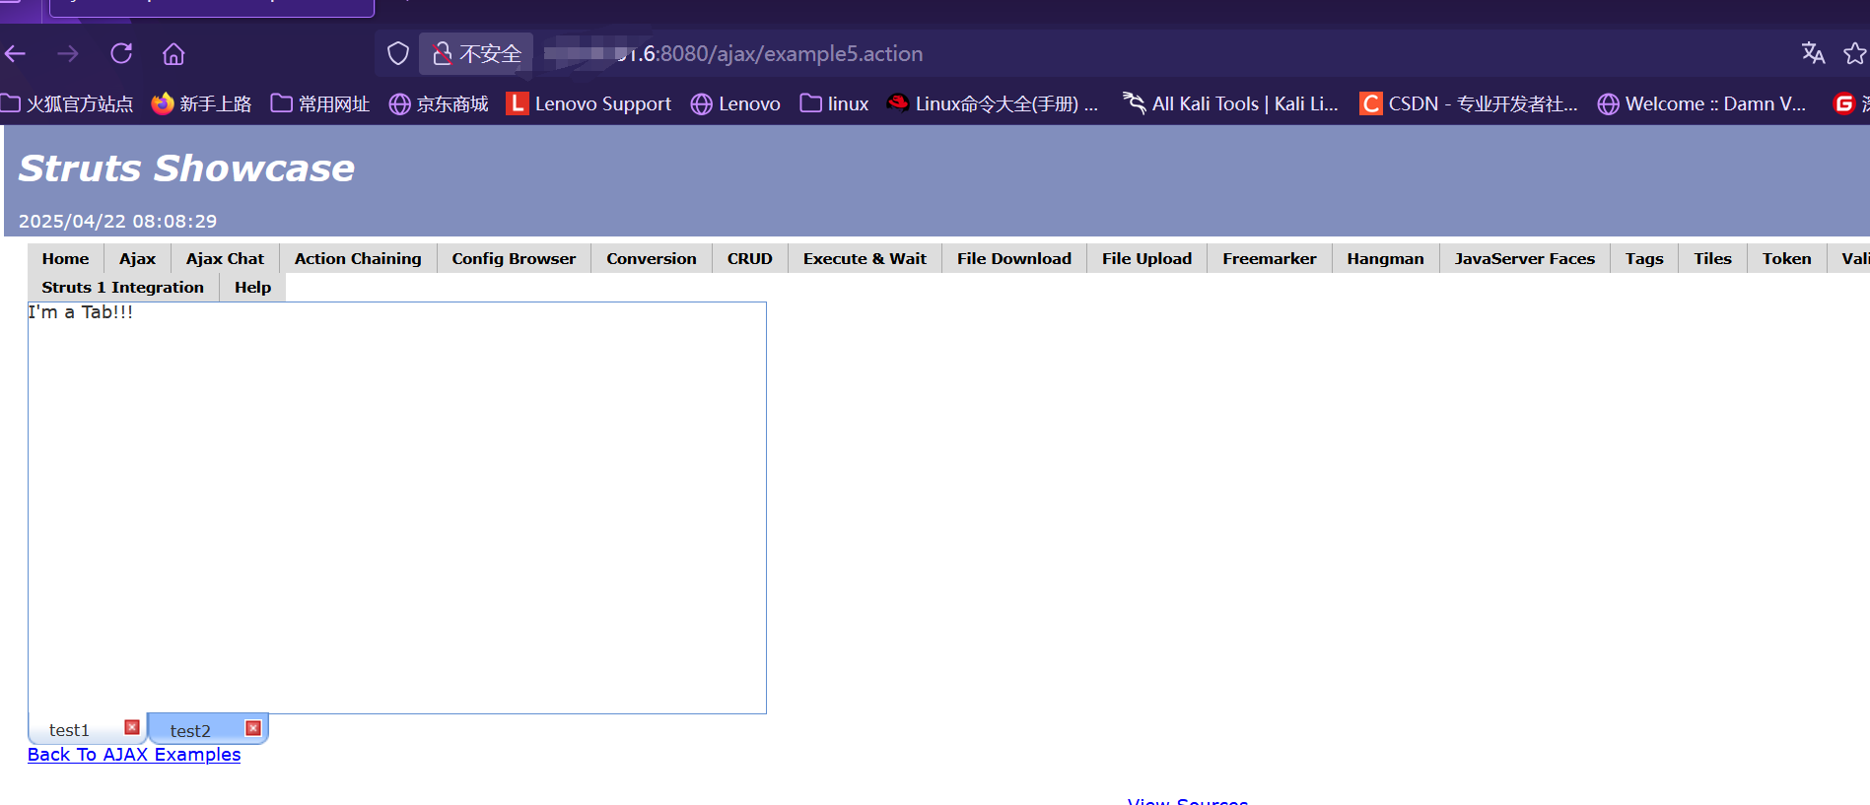The height and width of the screenshot is (805, 1870).
Task: Open the linux bookmarks folder
Action: 834,103
